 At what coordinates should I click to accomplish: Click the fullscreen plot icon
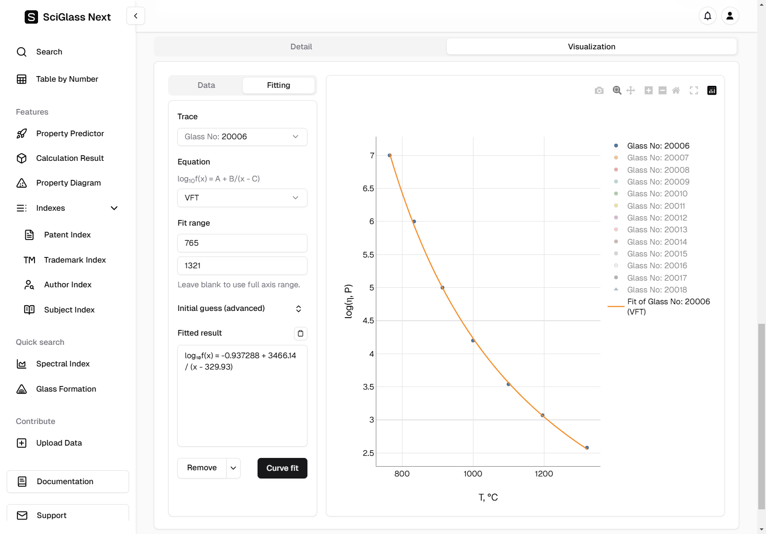[x=694, y=90]
